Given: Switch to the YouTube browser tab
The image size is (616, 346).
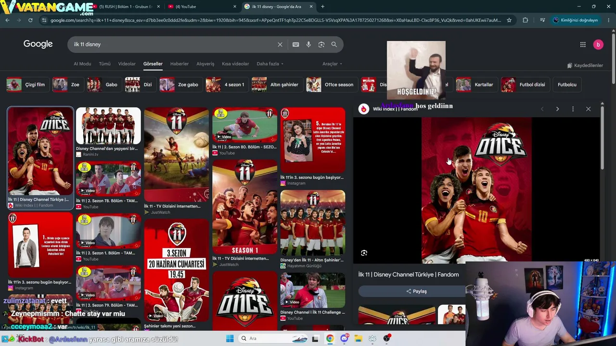Looking at the screenshot, I should (201, 7).
